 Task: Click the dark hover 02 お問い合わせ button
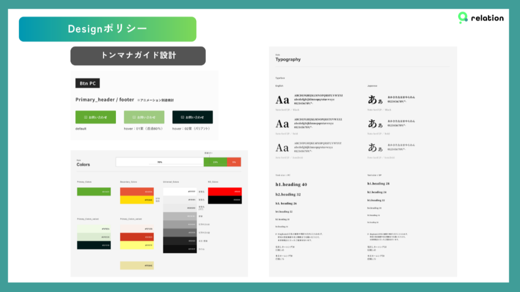click(x=192, y=117)
